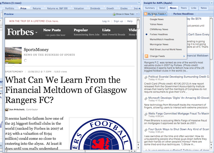Click the article headline about Glasgow Rangers

pos(66,90)
